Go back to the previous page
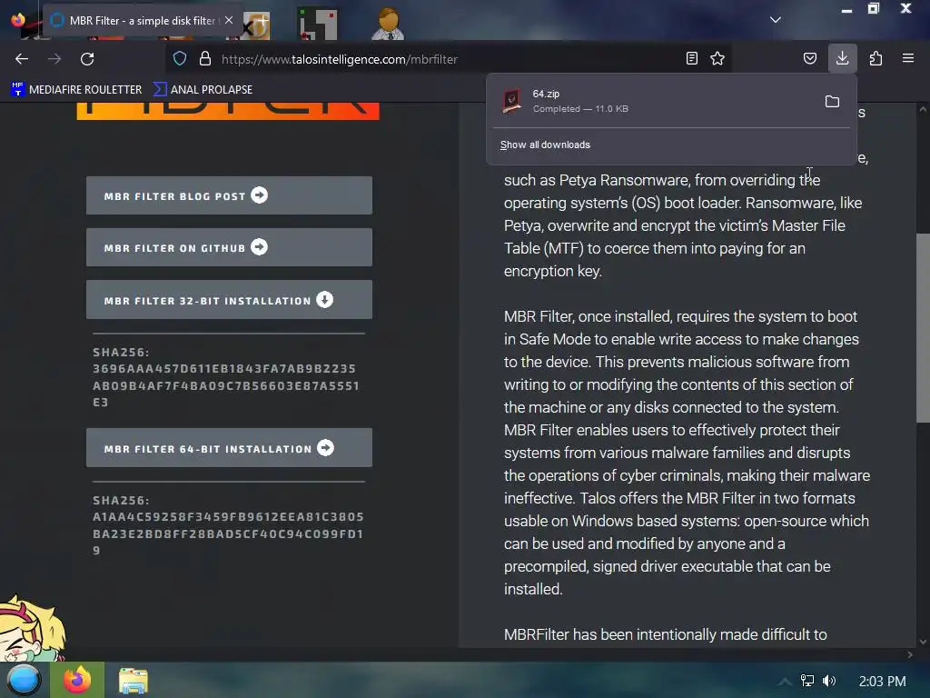 [x=22, y=59]
